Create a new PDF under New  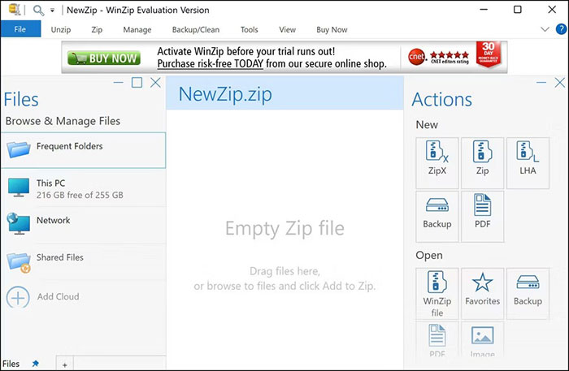point(482,216)
